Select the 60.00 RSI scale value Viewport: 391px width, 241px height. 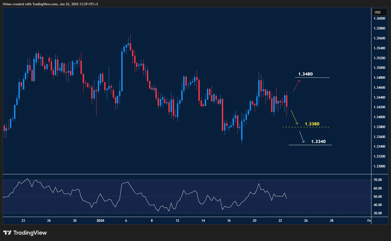coord(377,188)
